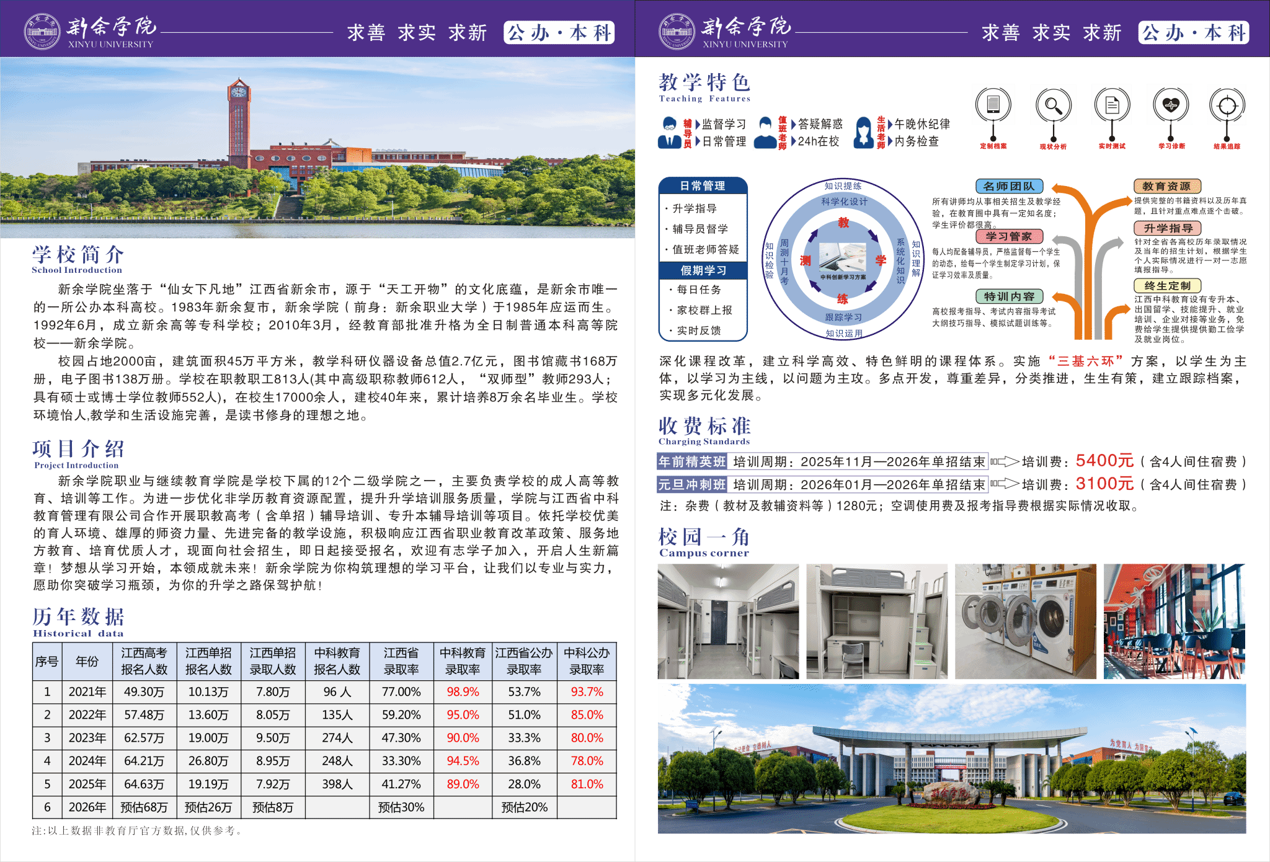
Task: Click the tablet device icon
Action: click(x=993, y=105)
